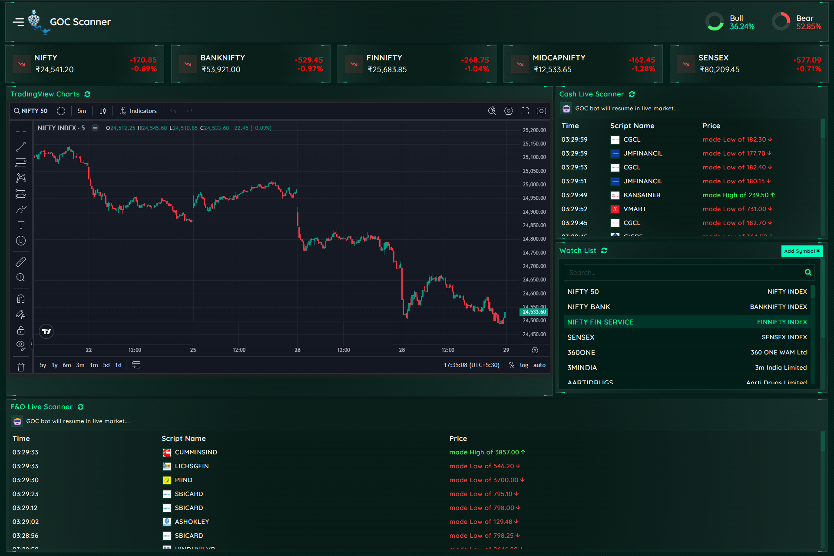Add a compare symbol with plus icon
Viewport: 834px width, 556px height.
pyautogui.click(x=61, y=111)
